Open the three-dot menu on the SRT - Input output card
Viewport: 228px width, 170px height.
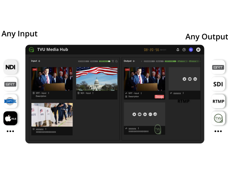click(141, 93)
